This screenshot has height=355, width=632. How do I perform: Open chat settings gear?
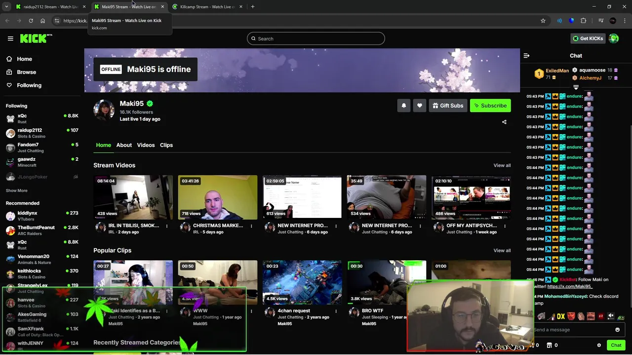599,345
